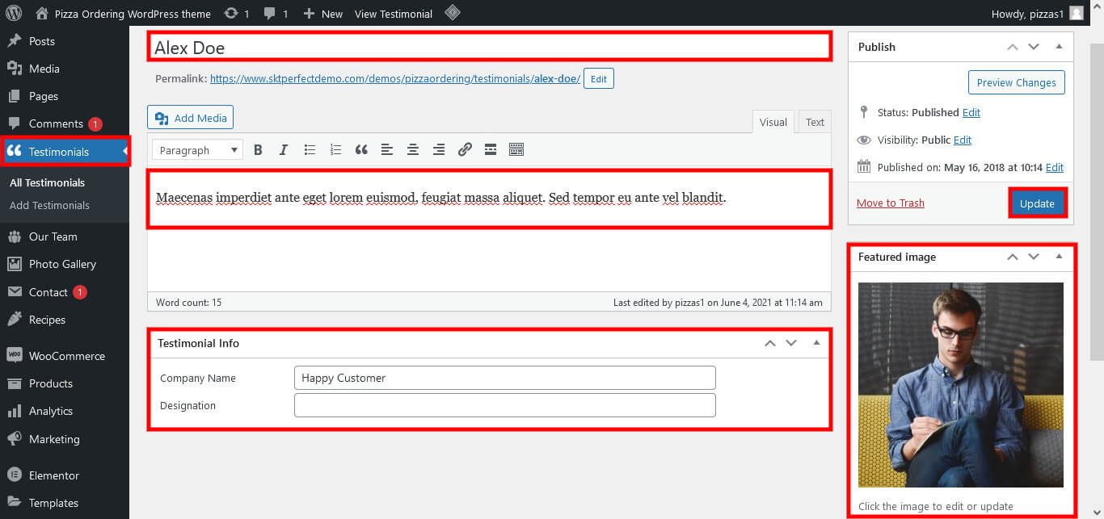
Task: Open WooCommerce in the sidebar menu
Action: coord(66,356)
